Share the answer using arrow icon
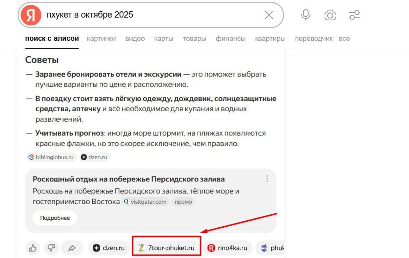 click(x=72, y=248)
